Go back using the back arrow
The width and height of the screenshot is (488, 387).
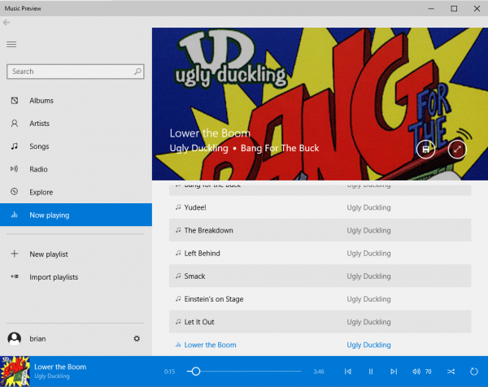point(7,23)
